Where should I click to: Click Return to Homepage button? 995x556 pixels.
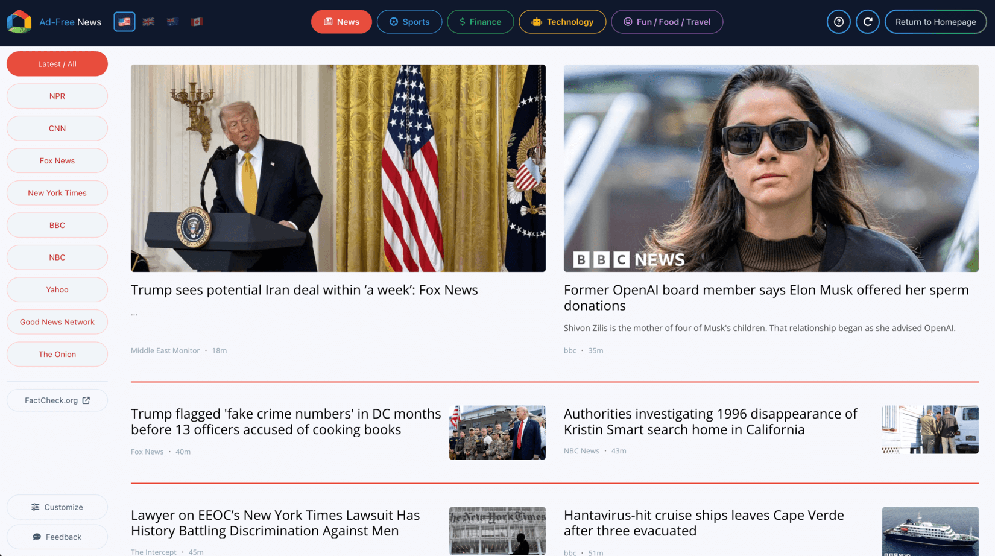[x=935, y=22]
